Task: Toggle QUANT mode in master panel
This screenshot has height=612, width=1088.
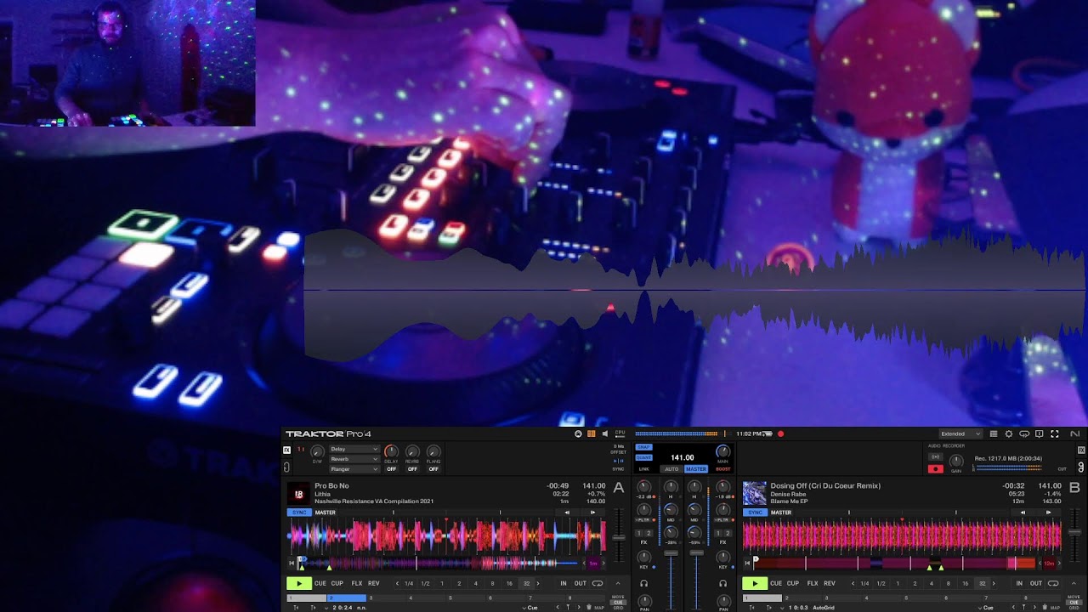Action: (x=643, y=457)
